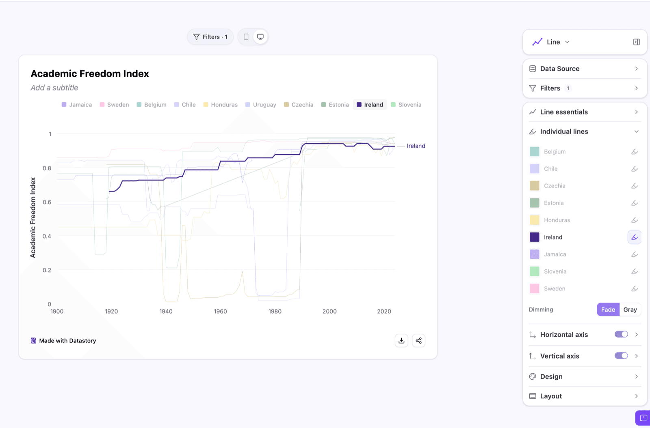Click the mobile preview icon

246,37
